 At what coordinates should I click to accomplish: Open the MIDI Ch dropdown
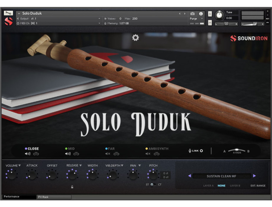tap(99, 23)
